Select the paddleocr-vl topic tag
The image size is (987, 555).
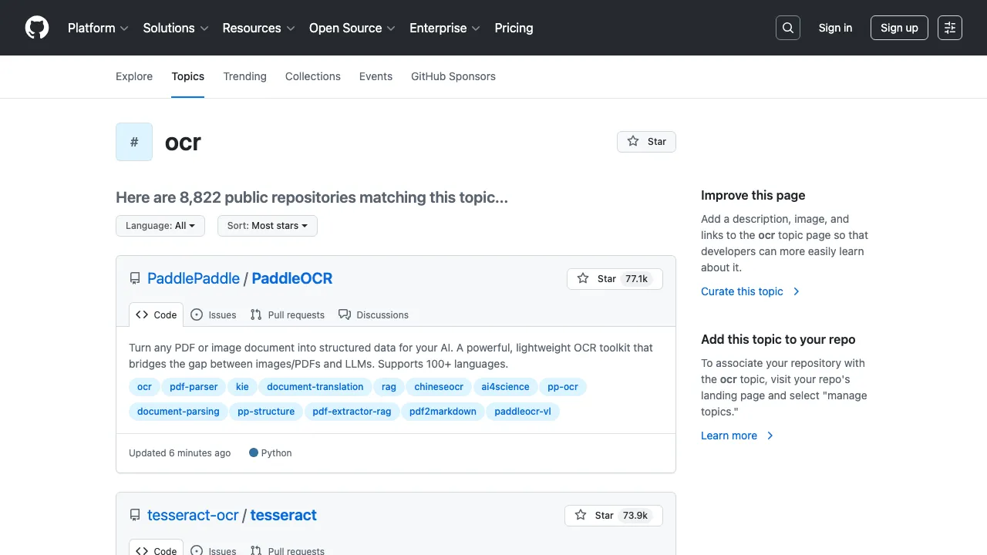523,412
